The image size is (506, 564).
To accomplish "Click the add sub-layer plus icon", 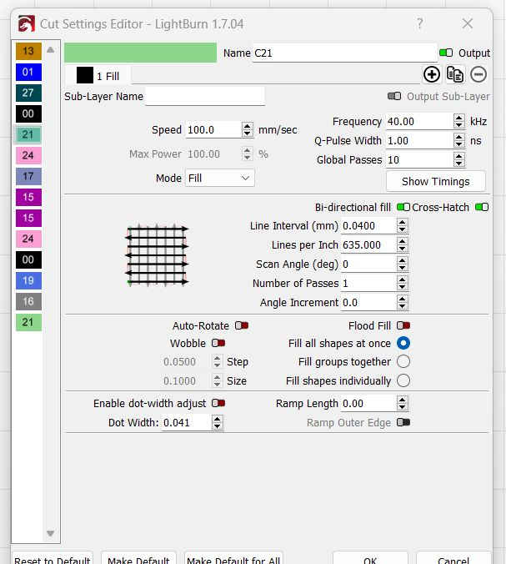I will [x=432, y=74].
